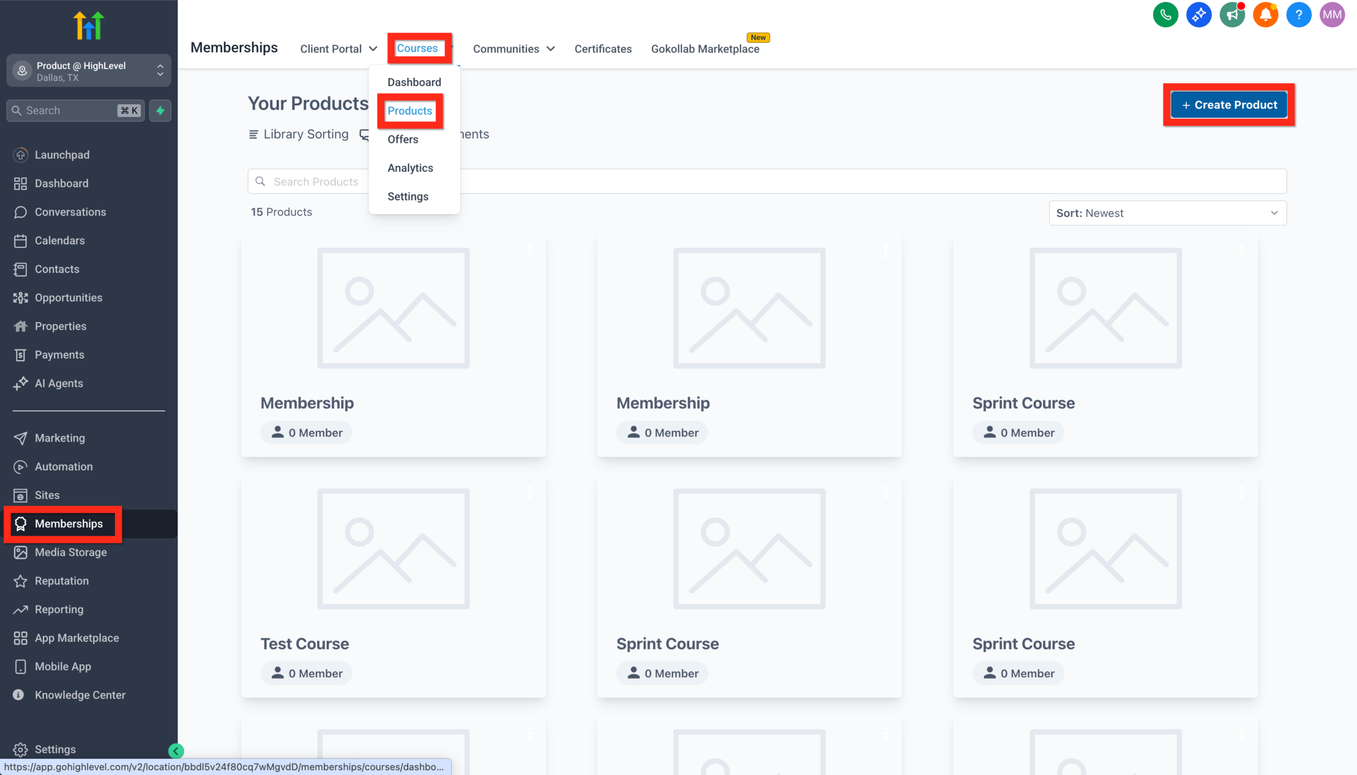The image size is (1357, 775).
Task: Click the Create Product button
Action: click(x=1229, y=104)
